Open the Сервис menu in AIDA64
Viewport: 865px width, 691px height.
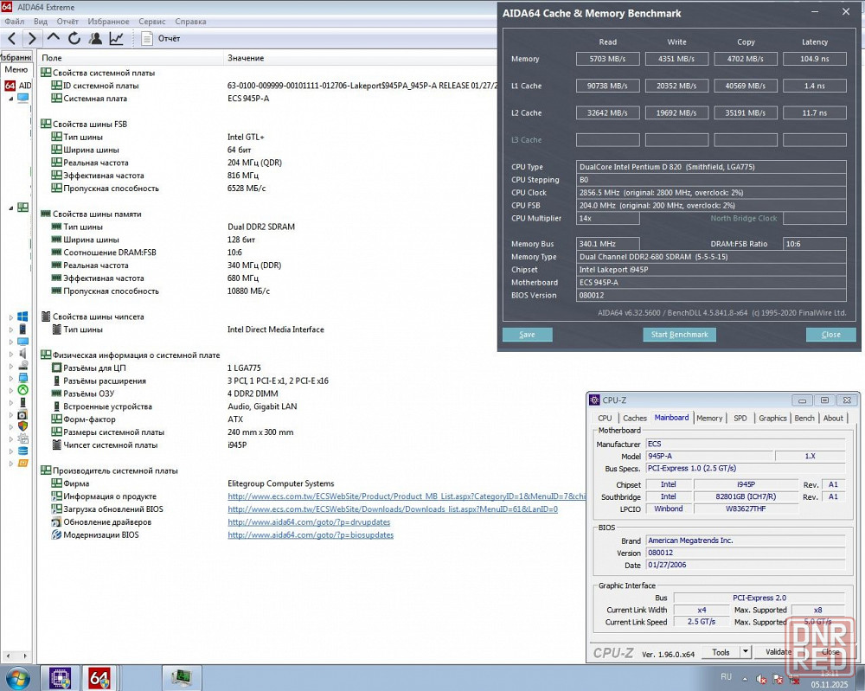152,21
